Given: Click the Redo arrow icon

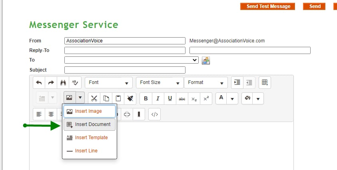Looking at the screenshot, I should click(51, 82).
